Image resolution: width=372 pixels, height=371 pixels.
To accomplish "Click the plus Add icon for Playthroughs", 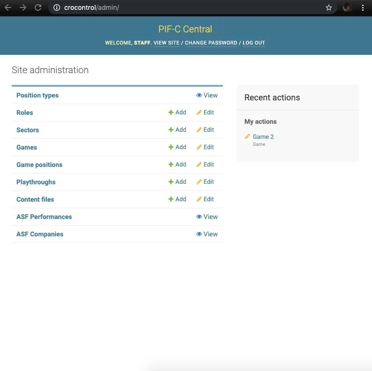I will click(171, 182).
